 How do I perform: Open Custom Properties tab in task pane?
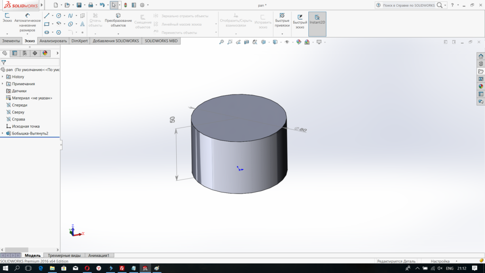click(x=481, y=94)
